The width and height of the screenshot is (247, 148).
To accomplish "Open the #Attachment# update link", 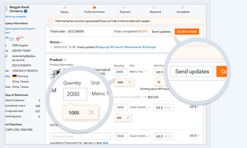I will coord(133,47).
